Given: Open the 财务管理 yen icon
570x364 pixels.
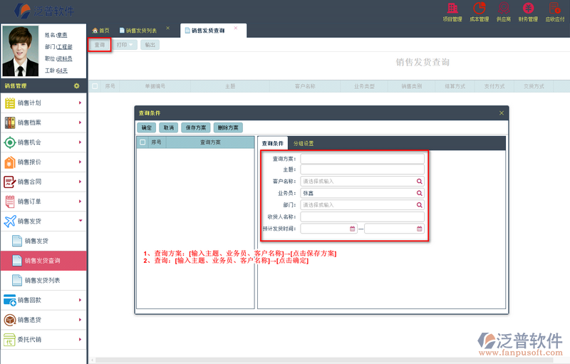Looking at the screenshot, I should [528, 9].
